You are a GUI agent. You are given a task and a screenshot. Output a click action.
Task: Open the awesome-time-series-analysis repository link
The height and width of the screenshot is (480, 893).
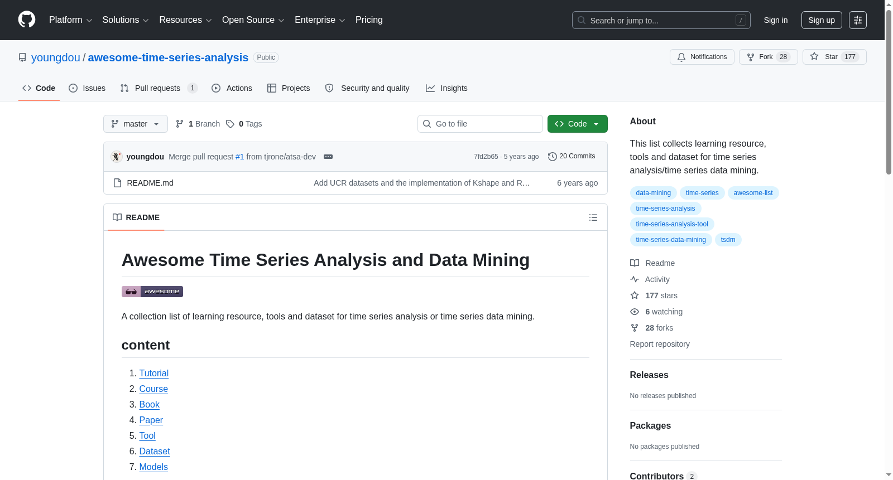pyautogui.click(x=168, y=57)
